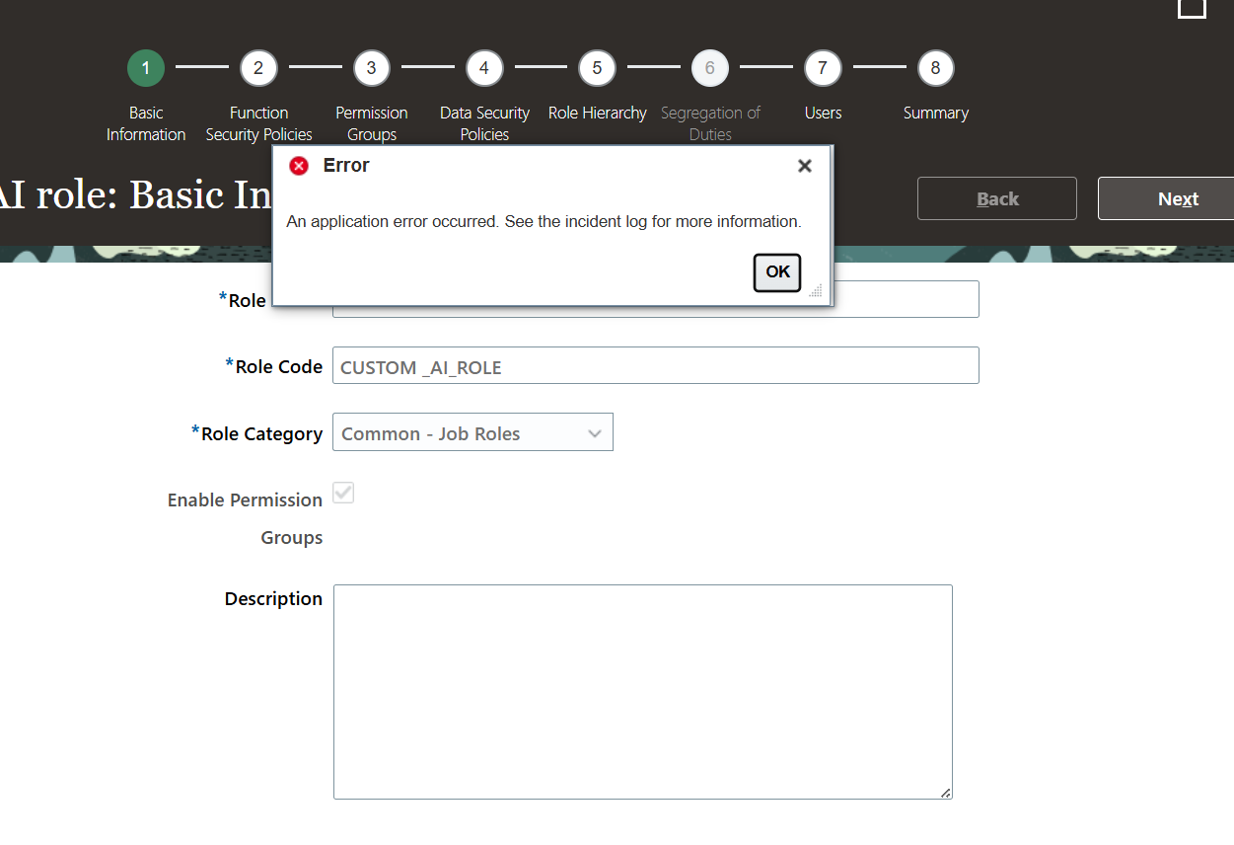The width and height of the screenshot is (1234, 845).
Task: Click the Back button
Action: pyautogui.click(x=997, y=198)
